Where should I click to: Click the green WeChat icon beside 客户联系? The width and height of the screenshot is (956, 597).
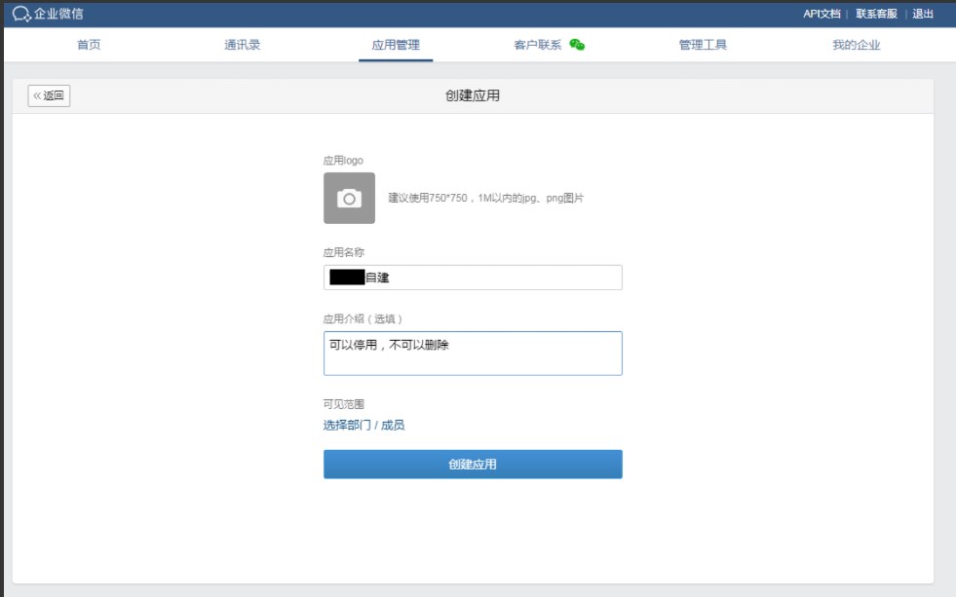[577, 45]
